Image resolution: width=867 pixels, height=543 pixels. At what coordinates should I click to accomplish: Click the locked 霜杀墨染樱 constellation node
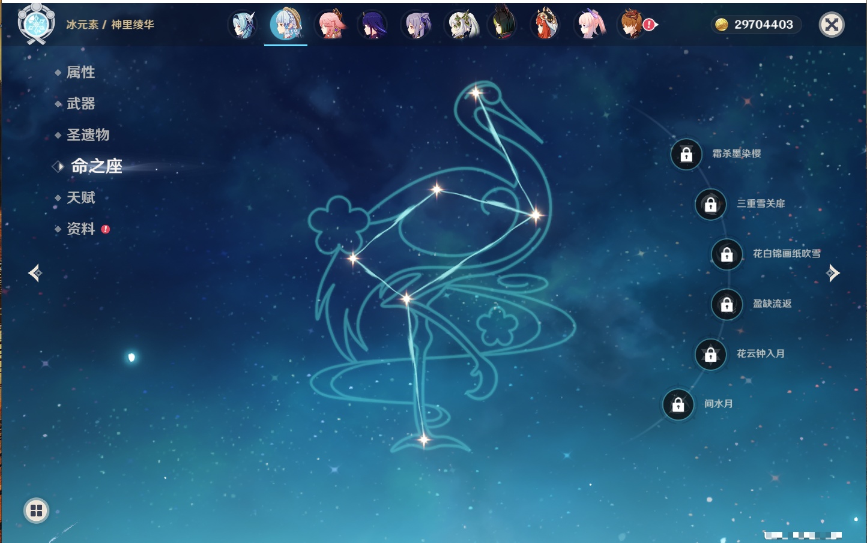pos(686,154)
